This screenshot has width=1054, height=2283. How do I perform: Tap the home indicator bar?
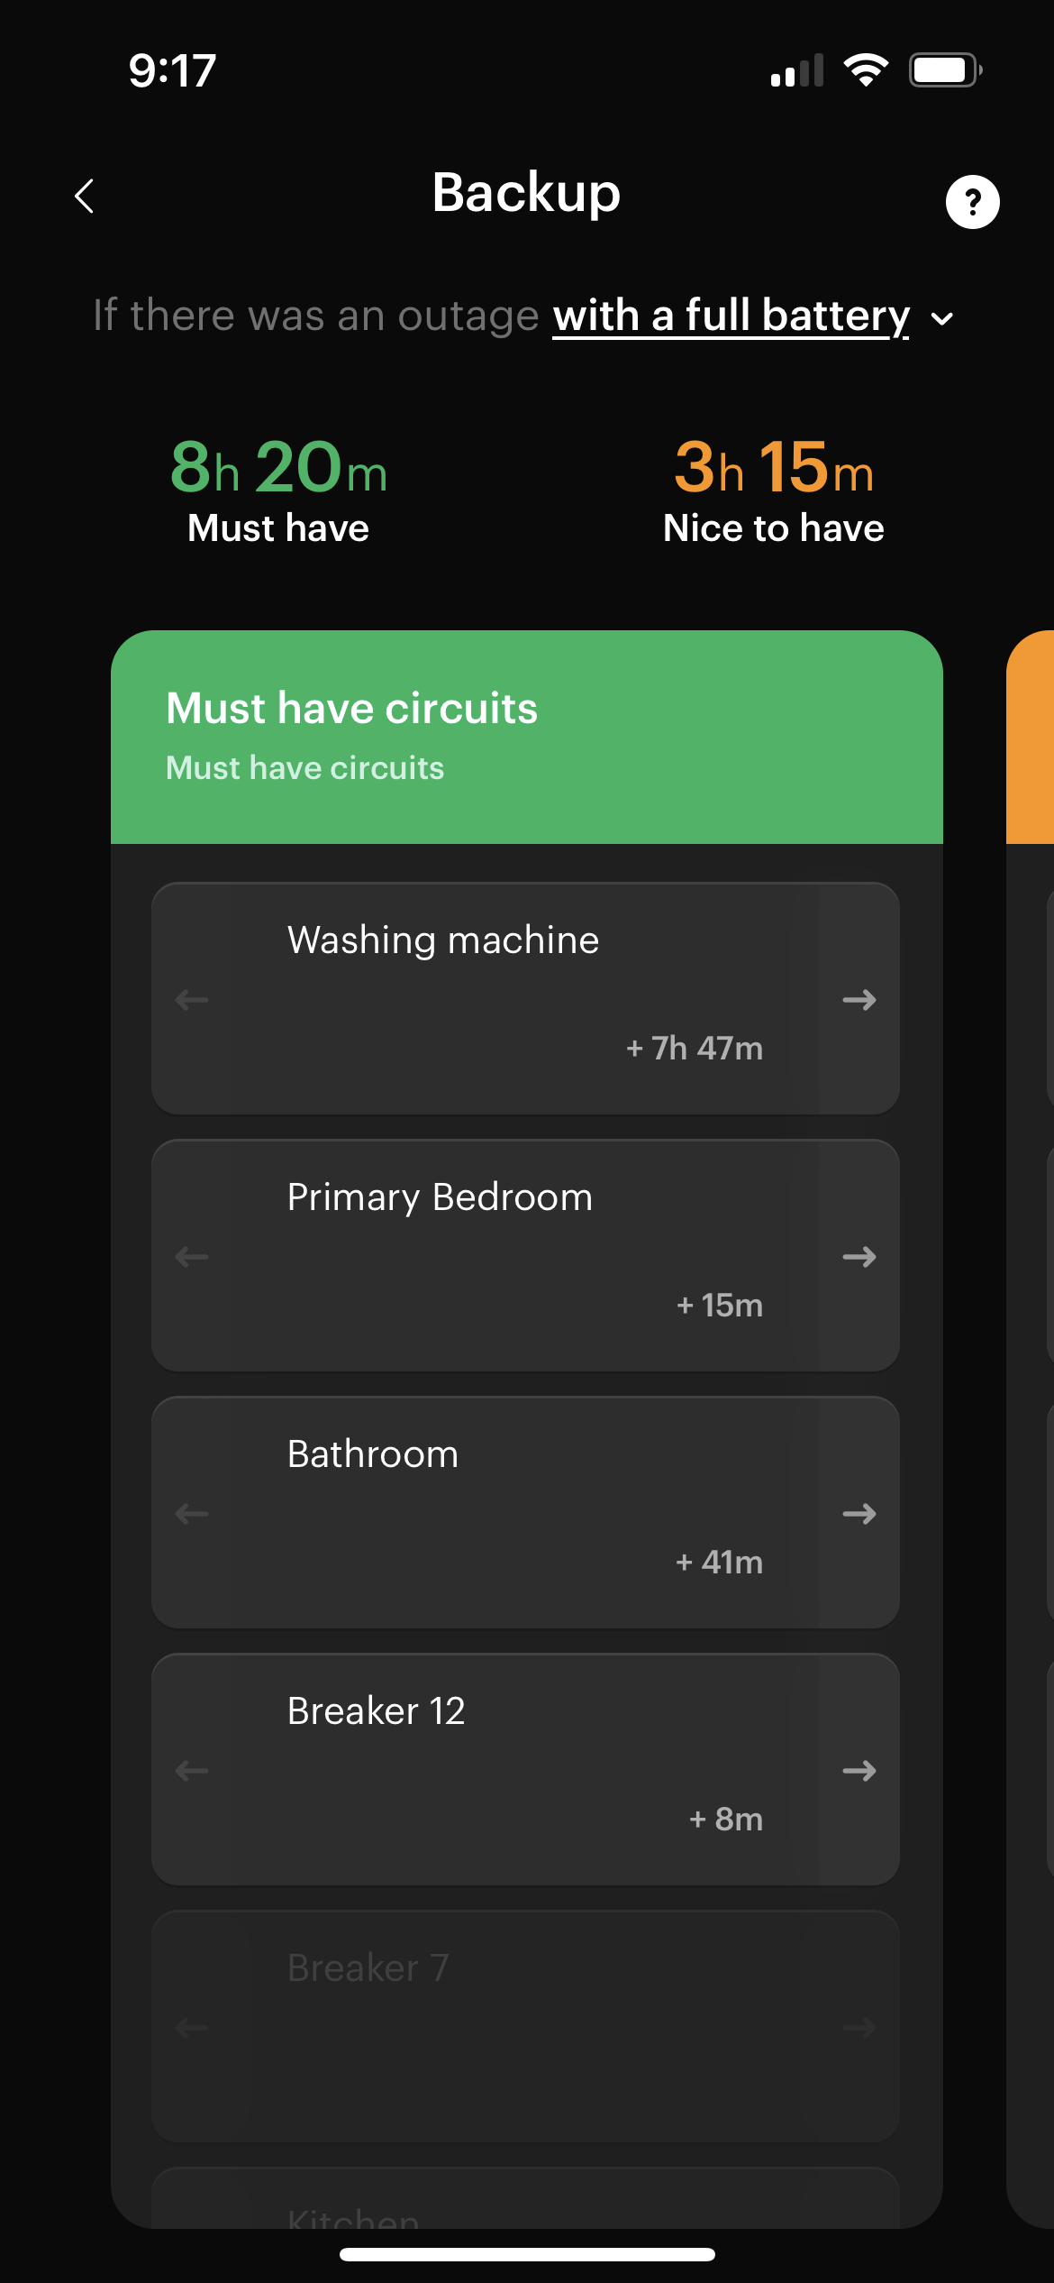pos(527,2254)
